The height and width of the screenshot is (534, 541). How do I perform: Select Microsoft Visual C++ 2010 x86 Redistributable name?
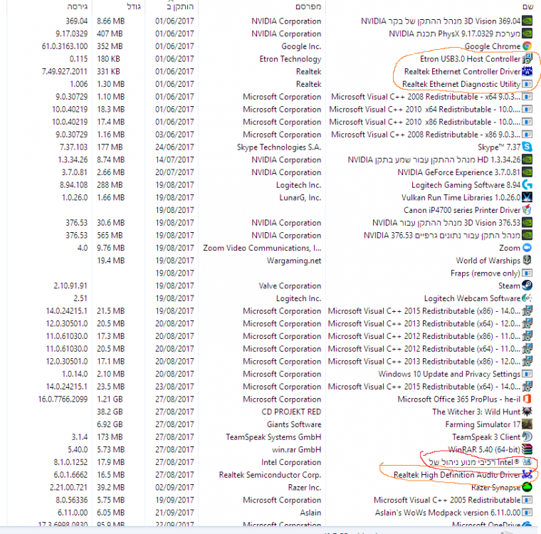click(424, 122)
